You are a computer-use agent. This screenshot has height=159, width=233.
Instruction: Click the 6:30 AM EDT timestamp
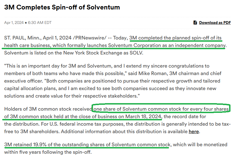click(x=40, y=23)
